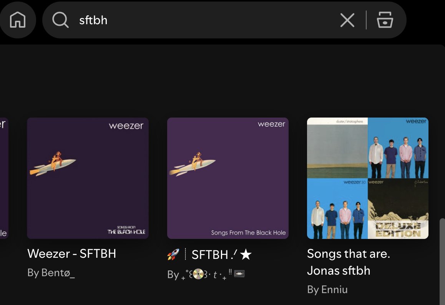The image size is (445, 305).
Task: Open the Weezer - SFTBH playlist cover
Action: coord(88,178)
